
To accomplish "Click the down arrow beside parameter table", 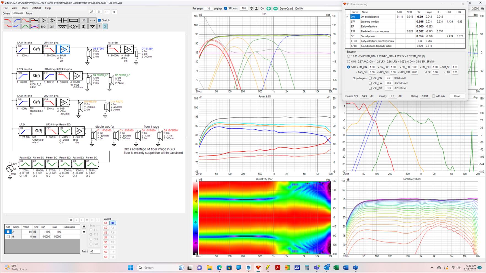I will pyautogui.click(x=84, y=232).
